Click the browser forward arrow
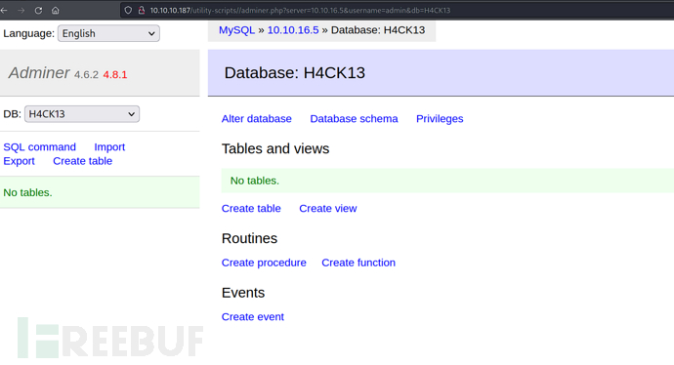The width and height of the screenshot is (674, 365). pyautogui.click(x=21, y=11)
